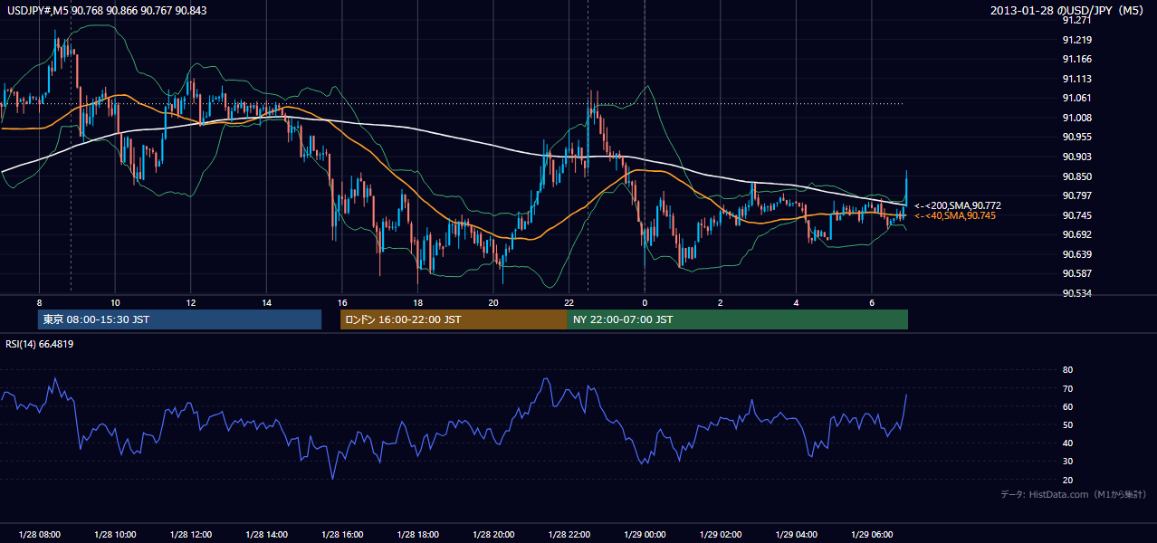Click hour label 12 under price chart
Image resolution: width=1157 pixels, height=543 pixels.
point(191,302)
